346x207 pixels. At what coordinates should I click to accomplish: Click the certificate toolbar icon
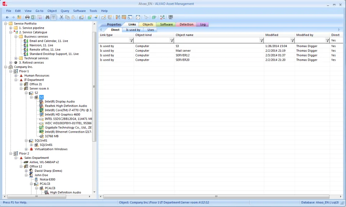point(124,17)
